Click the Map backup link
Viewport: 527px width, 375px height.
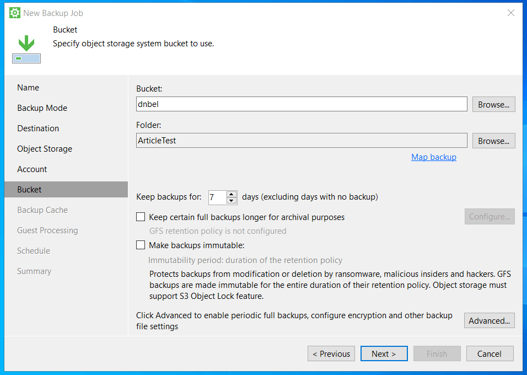pyautogui.click(x=433, y=157)
